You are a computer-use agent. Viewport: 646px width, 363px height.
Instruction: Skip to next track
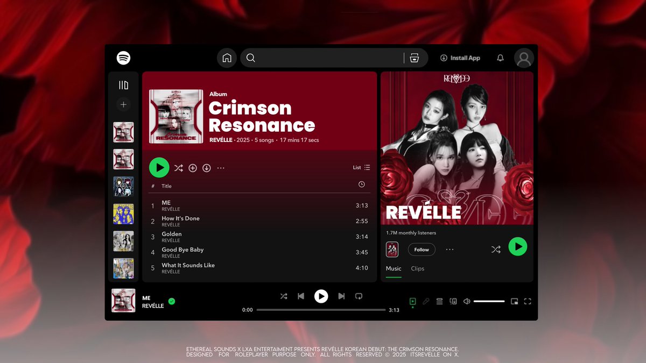341,296
